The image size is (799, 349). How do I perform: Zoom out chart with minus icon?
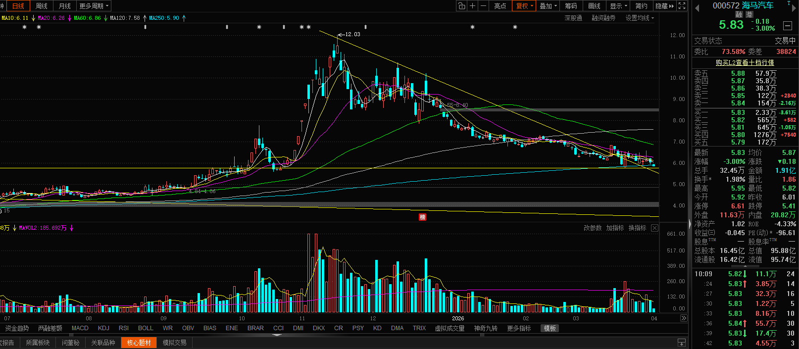tap(484, 6)
